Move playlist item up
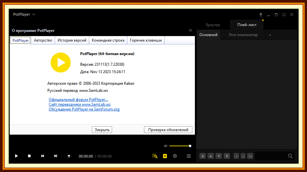 (x=211, y=156)
